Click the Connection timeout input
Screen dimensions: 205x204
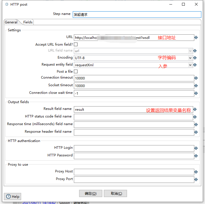pos(134,78)
